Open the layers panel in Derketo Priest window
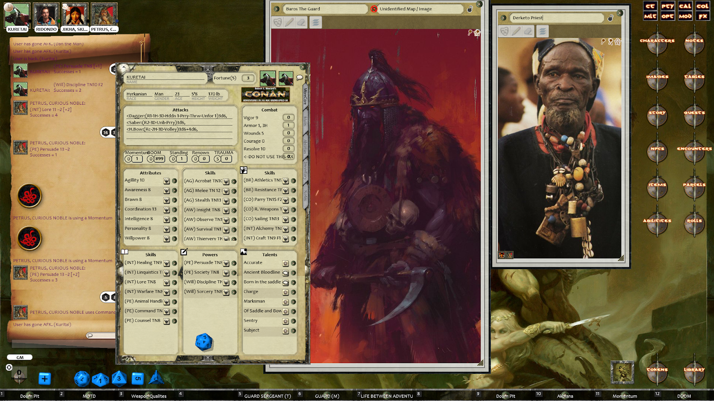 pos(543,32)
